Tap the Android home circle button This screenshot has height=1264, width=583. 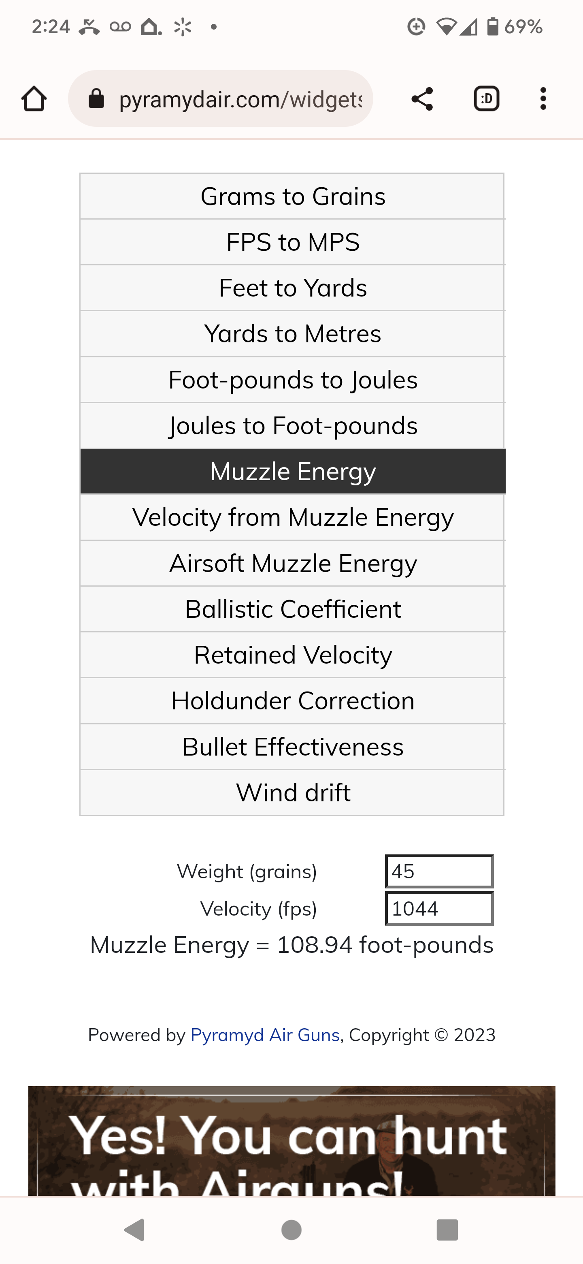[291, 1230]
